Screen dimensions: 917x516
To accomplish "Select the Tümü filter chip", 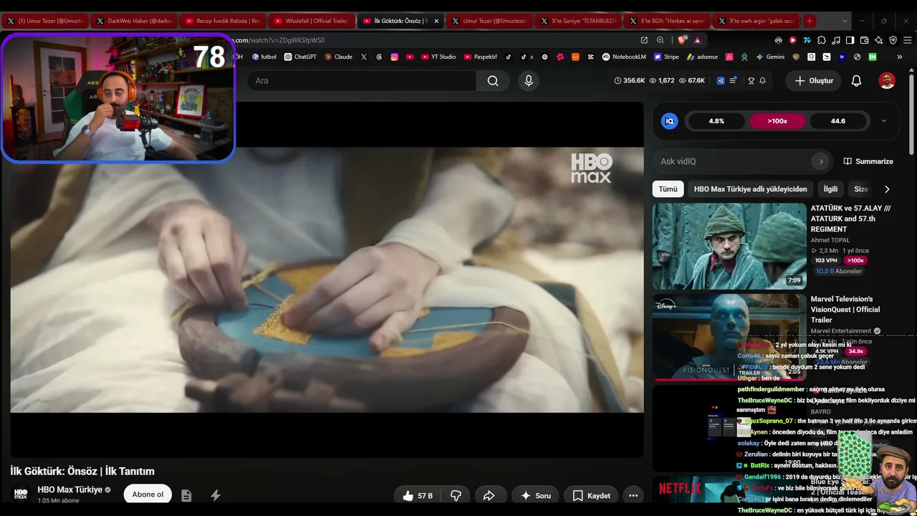I will pyautogui.click(x=668, y=189).
